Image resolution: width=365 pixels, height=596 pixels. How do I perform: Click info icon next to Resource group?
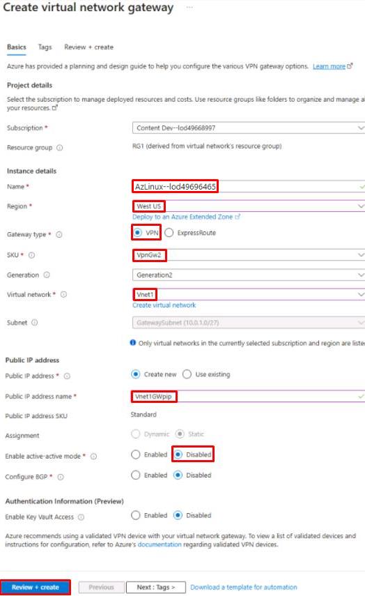(60, 148)
